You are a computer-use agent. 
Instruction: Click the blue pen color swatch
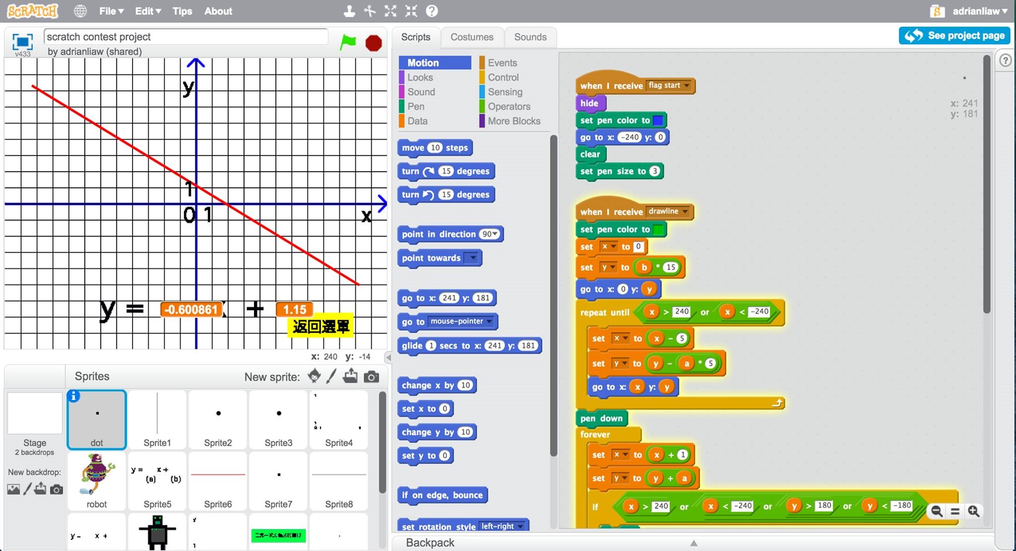pos(658,120)
